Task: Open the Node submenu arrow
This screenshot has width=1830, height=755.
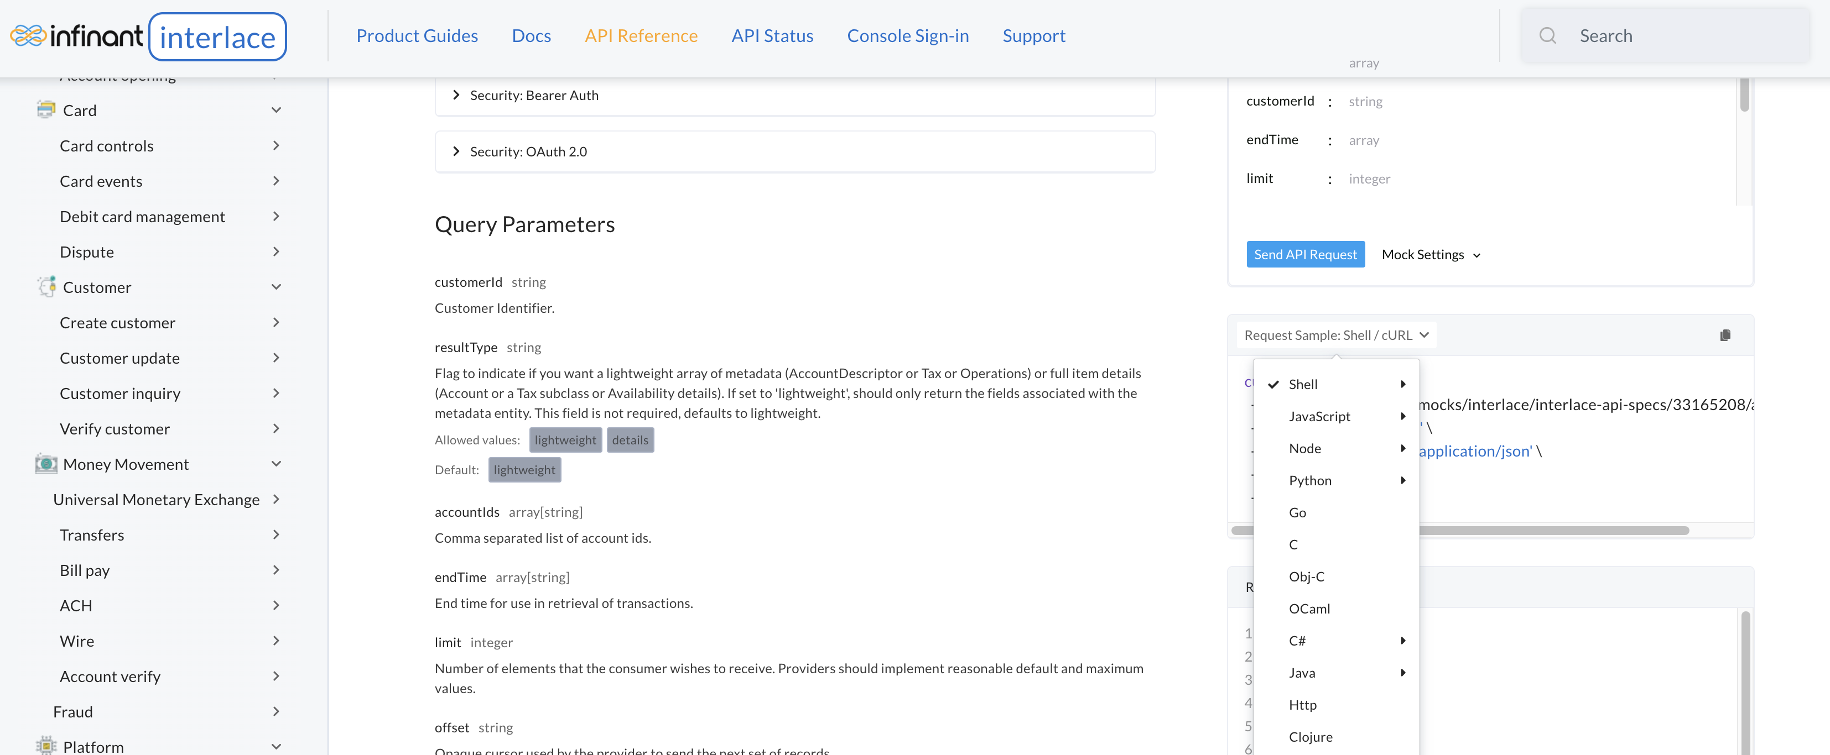Action: point(1403,448)
